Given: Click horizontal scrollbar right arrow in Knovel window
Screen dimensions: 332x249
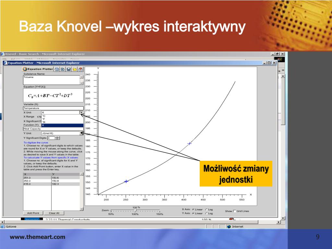Looking at the screenshot, I should [x=279, y=222].
